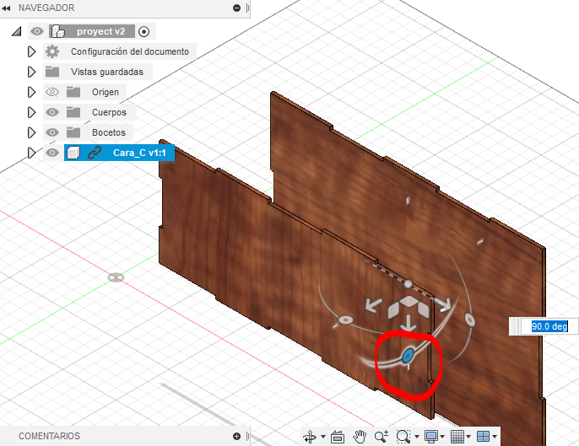Expand Configuración del documento node

(31, 51)
